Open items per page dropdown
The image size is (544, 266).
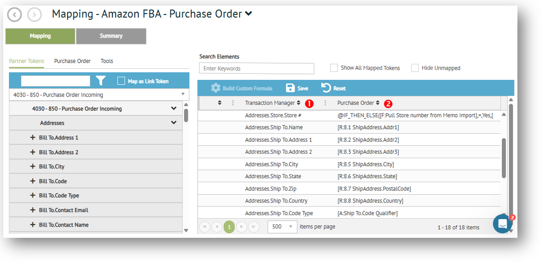coord(282,227)
